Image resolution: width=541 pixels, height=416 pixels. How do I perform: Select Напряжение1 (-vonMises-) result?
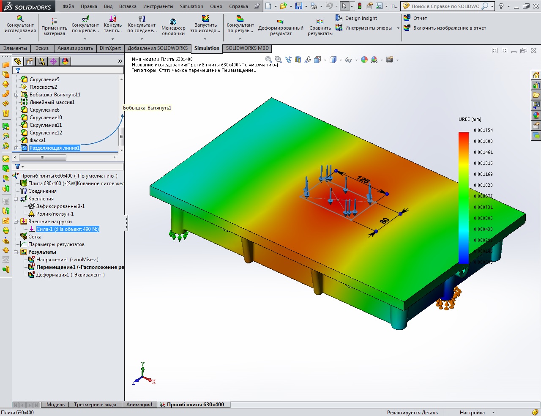pyautogui.click(x=67, y=260)
